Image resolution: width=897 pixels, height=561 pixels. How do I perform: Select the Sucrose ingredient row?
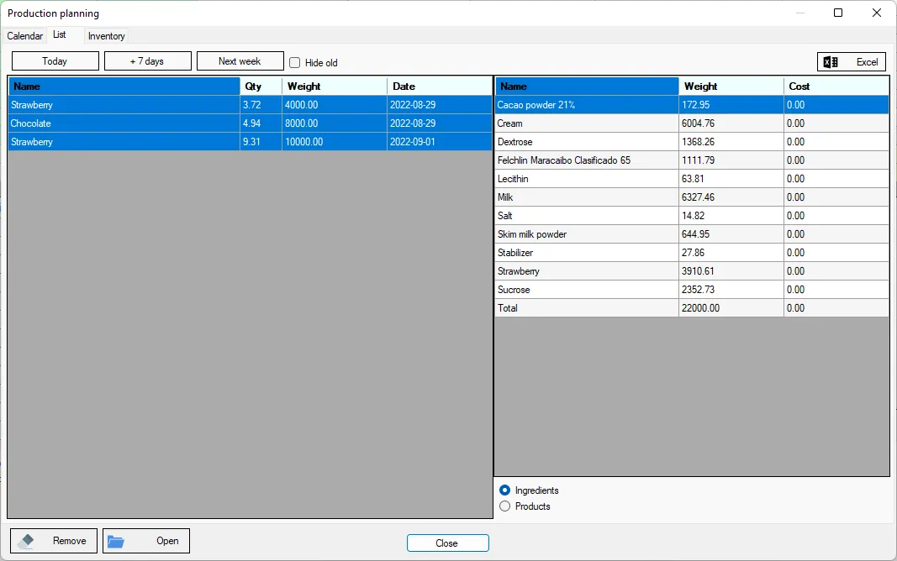click(692, 290)
